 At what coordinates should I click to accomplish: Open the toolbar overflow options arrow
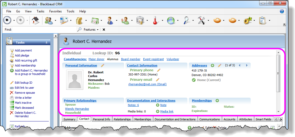[284, 25]
